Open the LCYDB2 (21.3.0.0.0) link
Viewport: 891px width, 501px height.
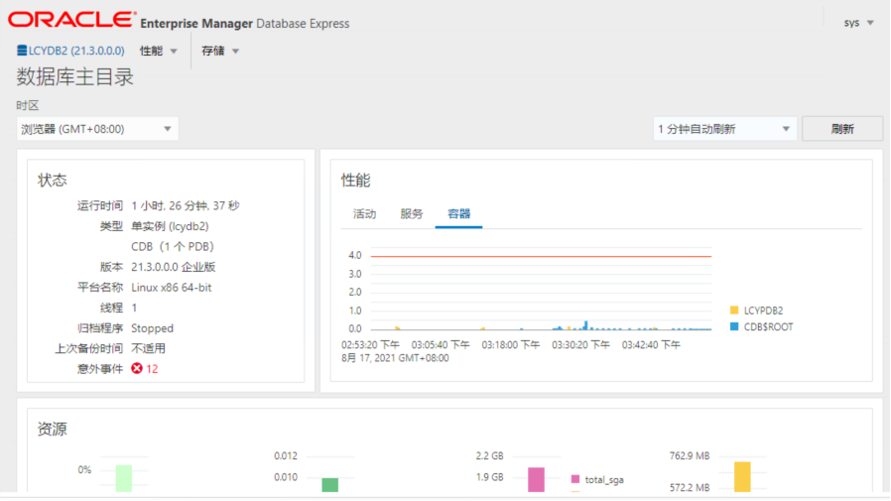76,51
